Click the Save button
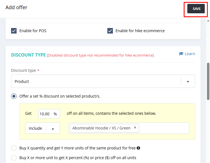Screen dimensions: 210x163 pos(196,9)
